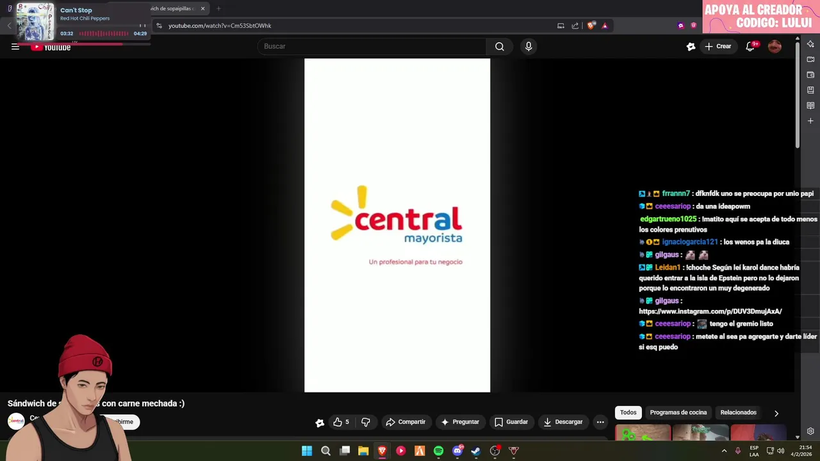Click the ignaciogarcia121 username in chat
The width and height of the screenshot is (820, 461).
pyautogui.click(x=690, y=242)
